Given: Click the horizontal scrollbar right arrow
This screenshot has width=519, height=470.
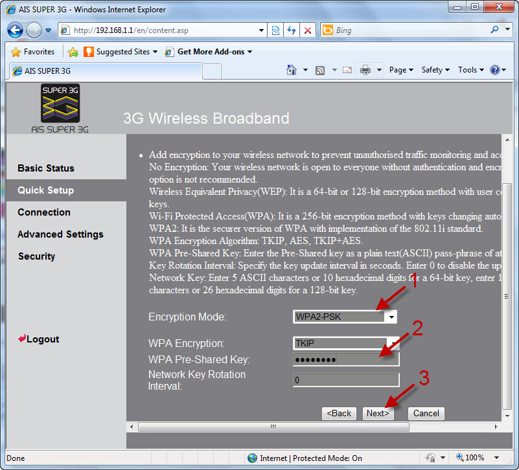Looking at the screenshot, I should pyautogui.click(x=496, y=427).
